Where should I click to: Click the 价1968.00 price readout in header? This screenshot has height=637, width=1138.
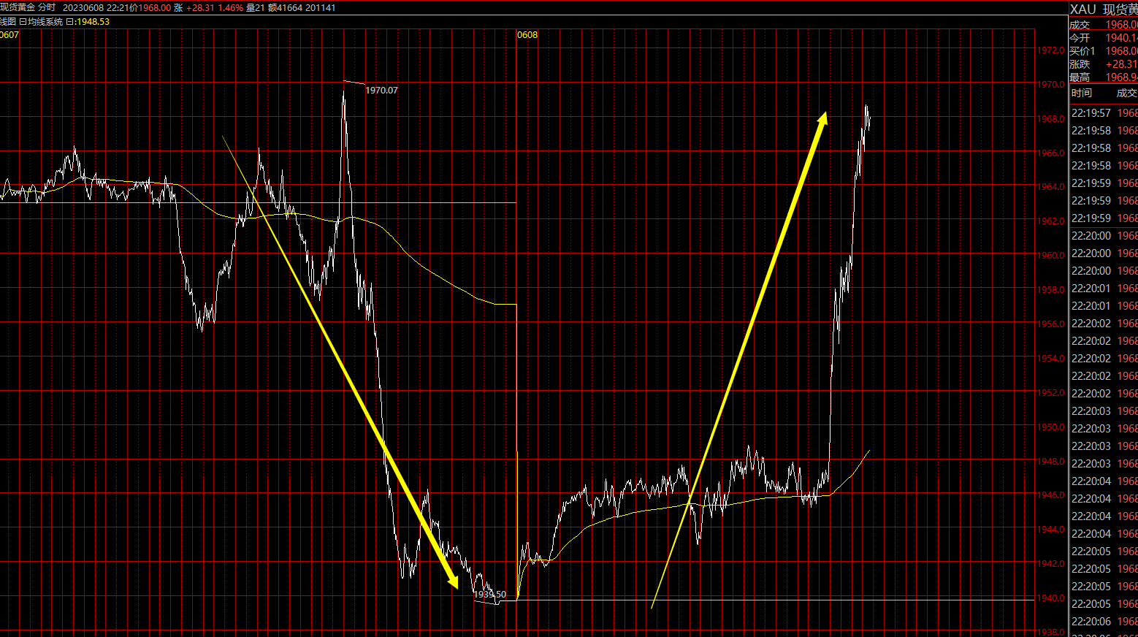point(150,7)
